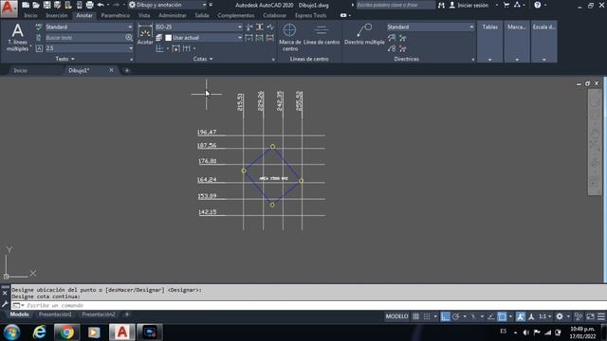The image size is (607, 341).
Task: Click the Open file quick access icon
Action: 36,5
